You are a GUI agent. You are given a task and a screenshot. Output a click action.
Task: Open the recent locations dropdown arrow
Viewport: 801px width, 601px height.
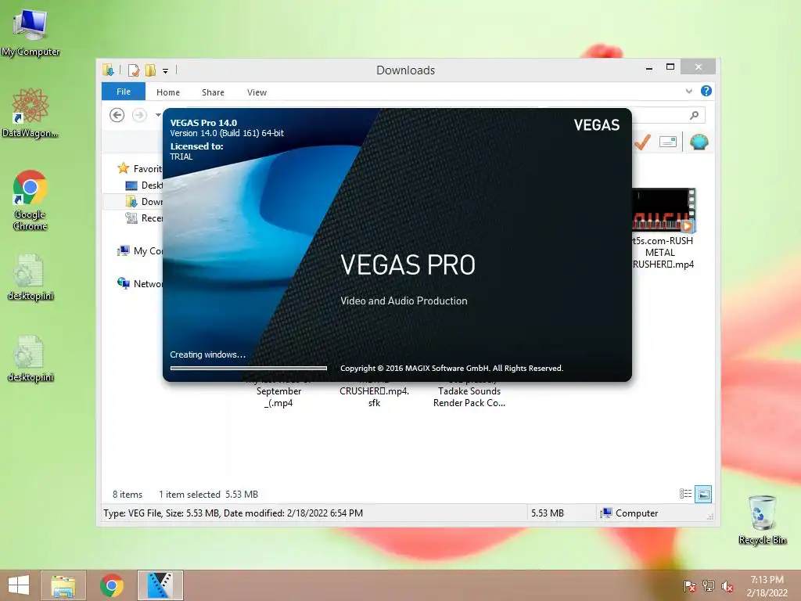[158, 115]
